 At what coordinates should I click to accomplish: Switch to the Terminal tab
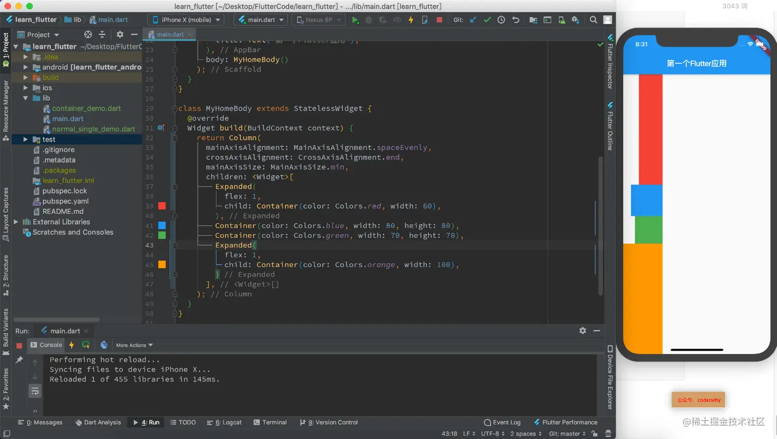point(270,423)
